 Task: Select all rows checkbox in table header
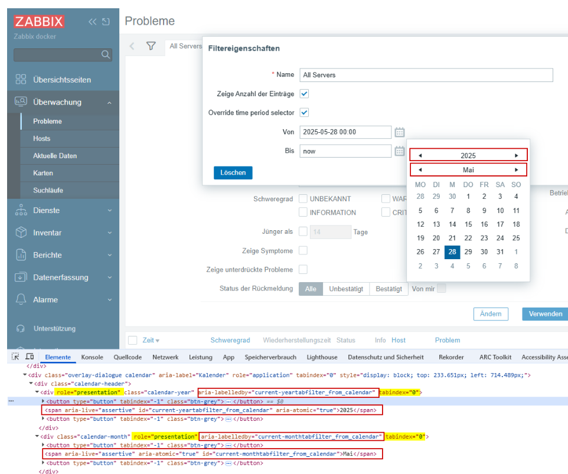tap(133, 340)
